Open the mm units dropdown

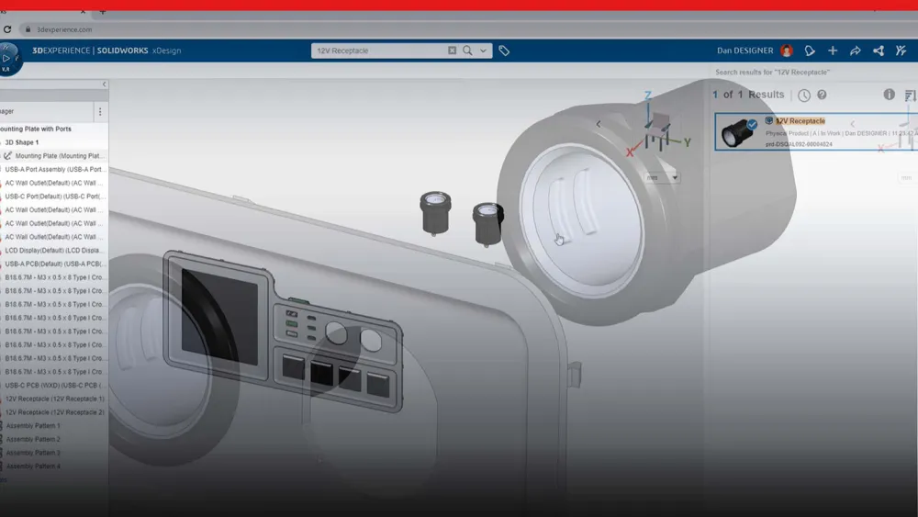point(662,177)
